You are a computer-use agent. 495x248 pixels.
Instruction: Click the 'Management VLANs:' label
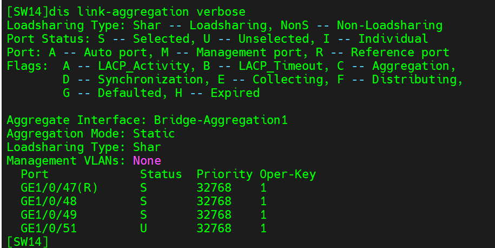point(66,161)
